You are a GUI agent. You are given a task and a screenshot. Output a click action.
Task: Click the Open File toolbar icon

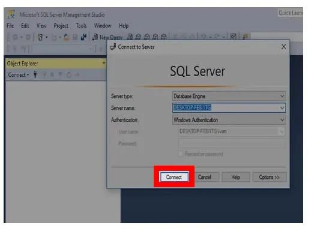[66, 37]
